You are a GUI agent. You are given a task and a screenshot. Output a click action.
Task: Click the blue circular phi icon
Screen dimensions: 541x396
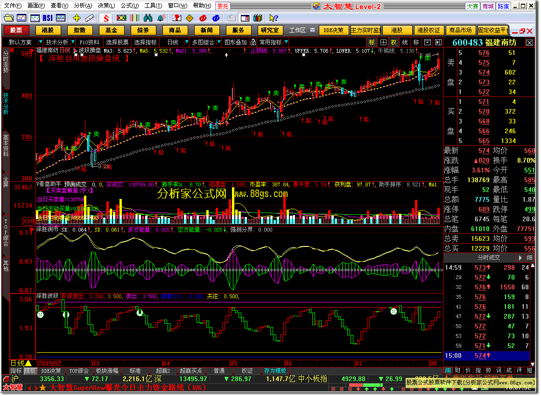(216, 18)
